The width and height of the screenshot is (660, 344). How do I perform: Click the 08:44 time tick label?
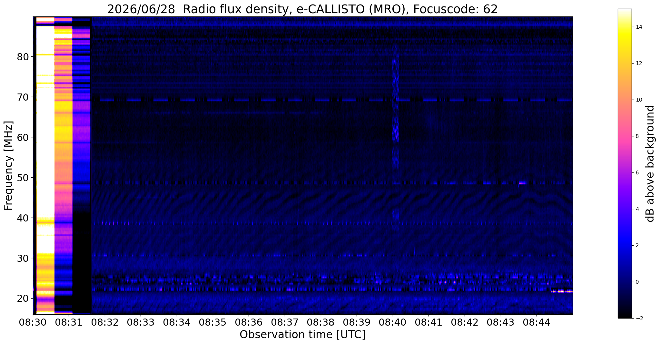(x=537, y=322)
